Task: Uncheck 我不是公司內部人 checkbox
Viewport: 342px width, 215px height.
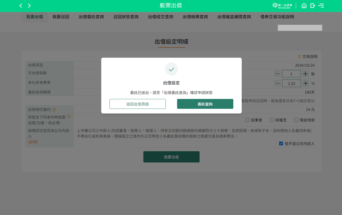Action: 281,144
